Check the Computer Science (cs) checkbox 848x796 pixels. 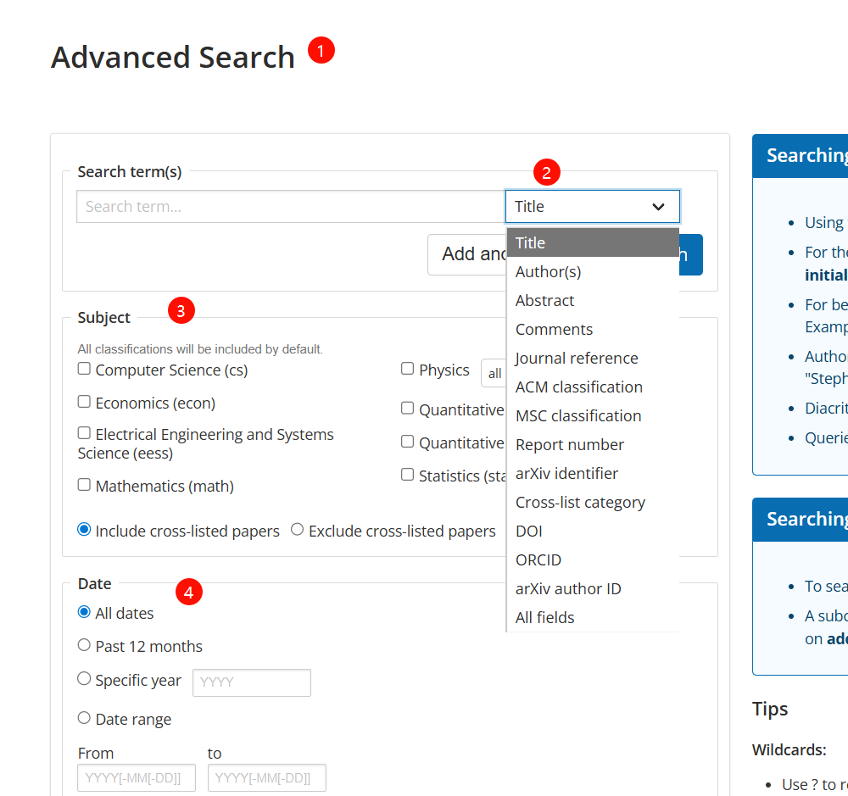tap(84, 369)
